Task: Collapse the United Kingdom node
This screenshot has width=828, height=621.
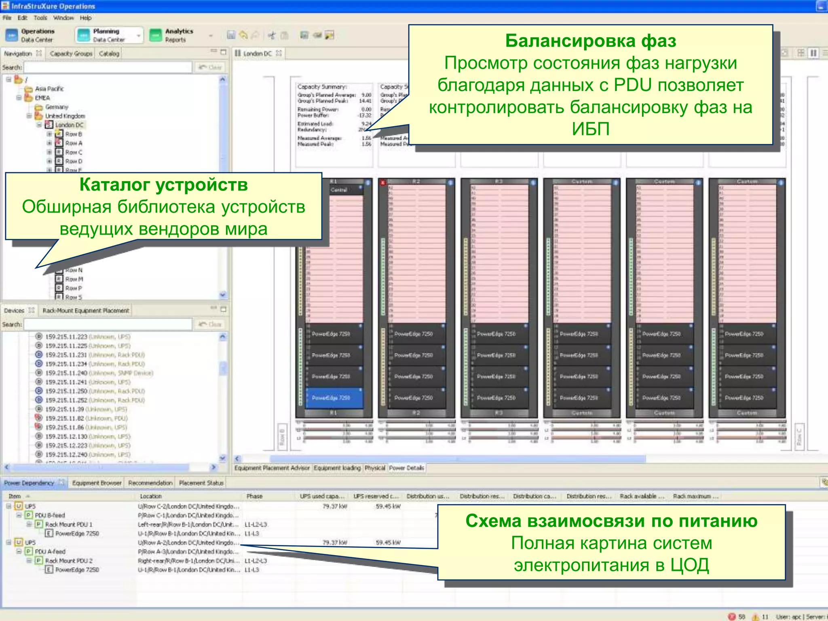Action: (x=29, y=116)
